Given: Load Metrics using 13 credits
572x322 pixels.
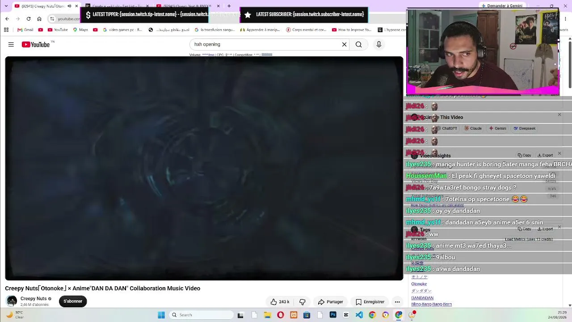Looking at the screenshot, I should 529,239.
